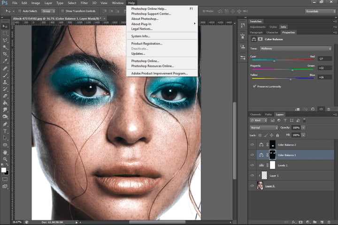Toggle Preserve Luminosity checkbox
This screenshot has width=338, height=225.
pos(254,86)
